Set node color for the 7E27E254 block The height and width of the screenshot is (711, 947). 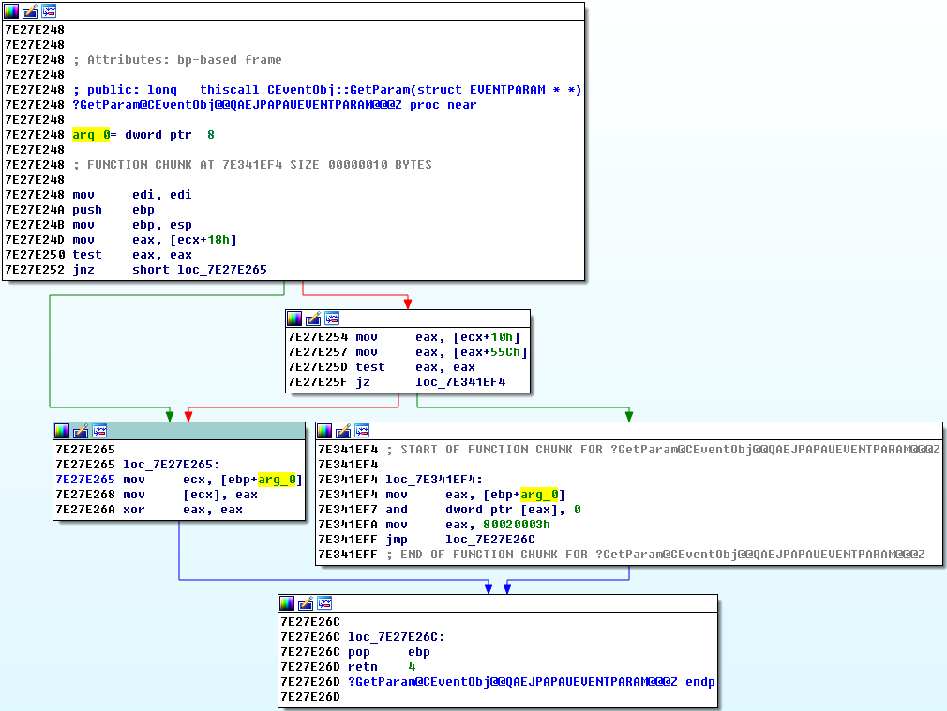295,318
